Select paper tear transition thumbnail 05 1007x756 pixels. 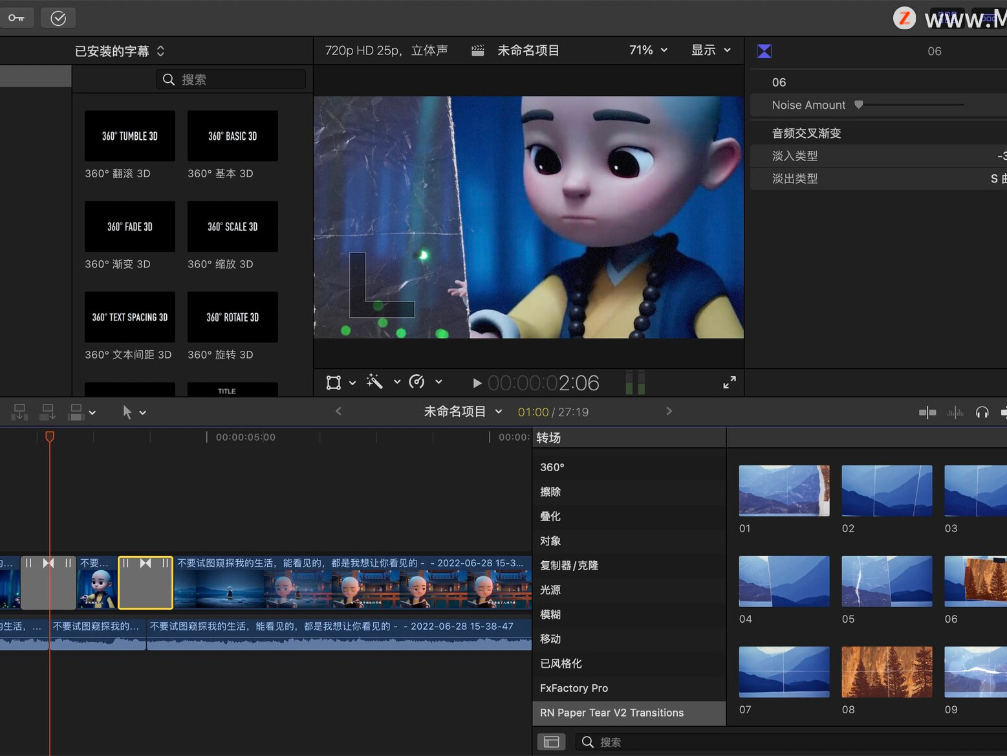tap(886, 581)
